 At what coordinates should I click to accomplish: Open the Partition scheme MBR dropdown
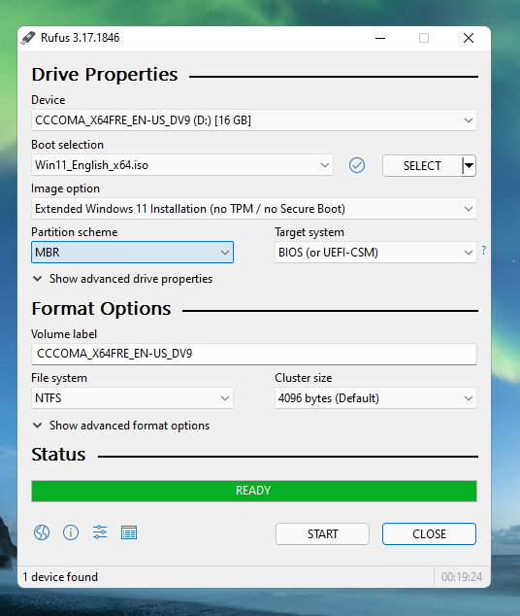pyautogui.click(x=132, y=253)
